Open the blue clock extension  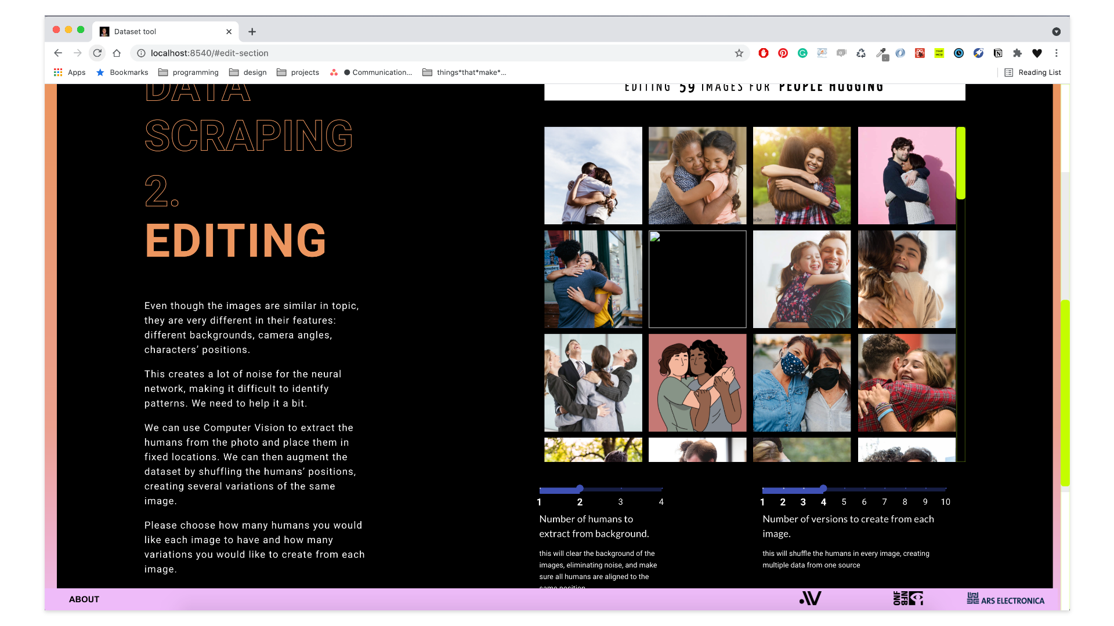959,53
